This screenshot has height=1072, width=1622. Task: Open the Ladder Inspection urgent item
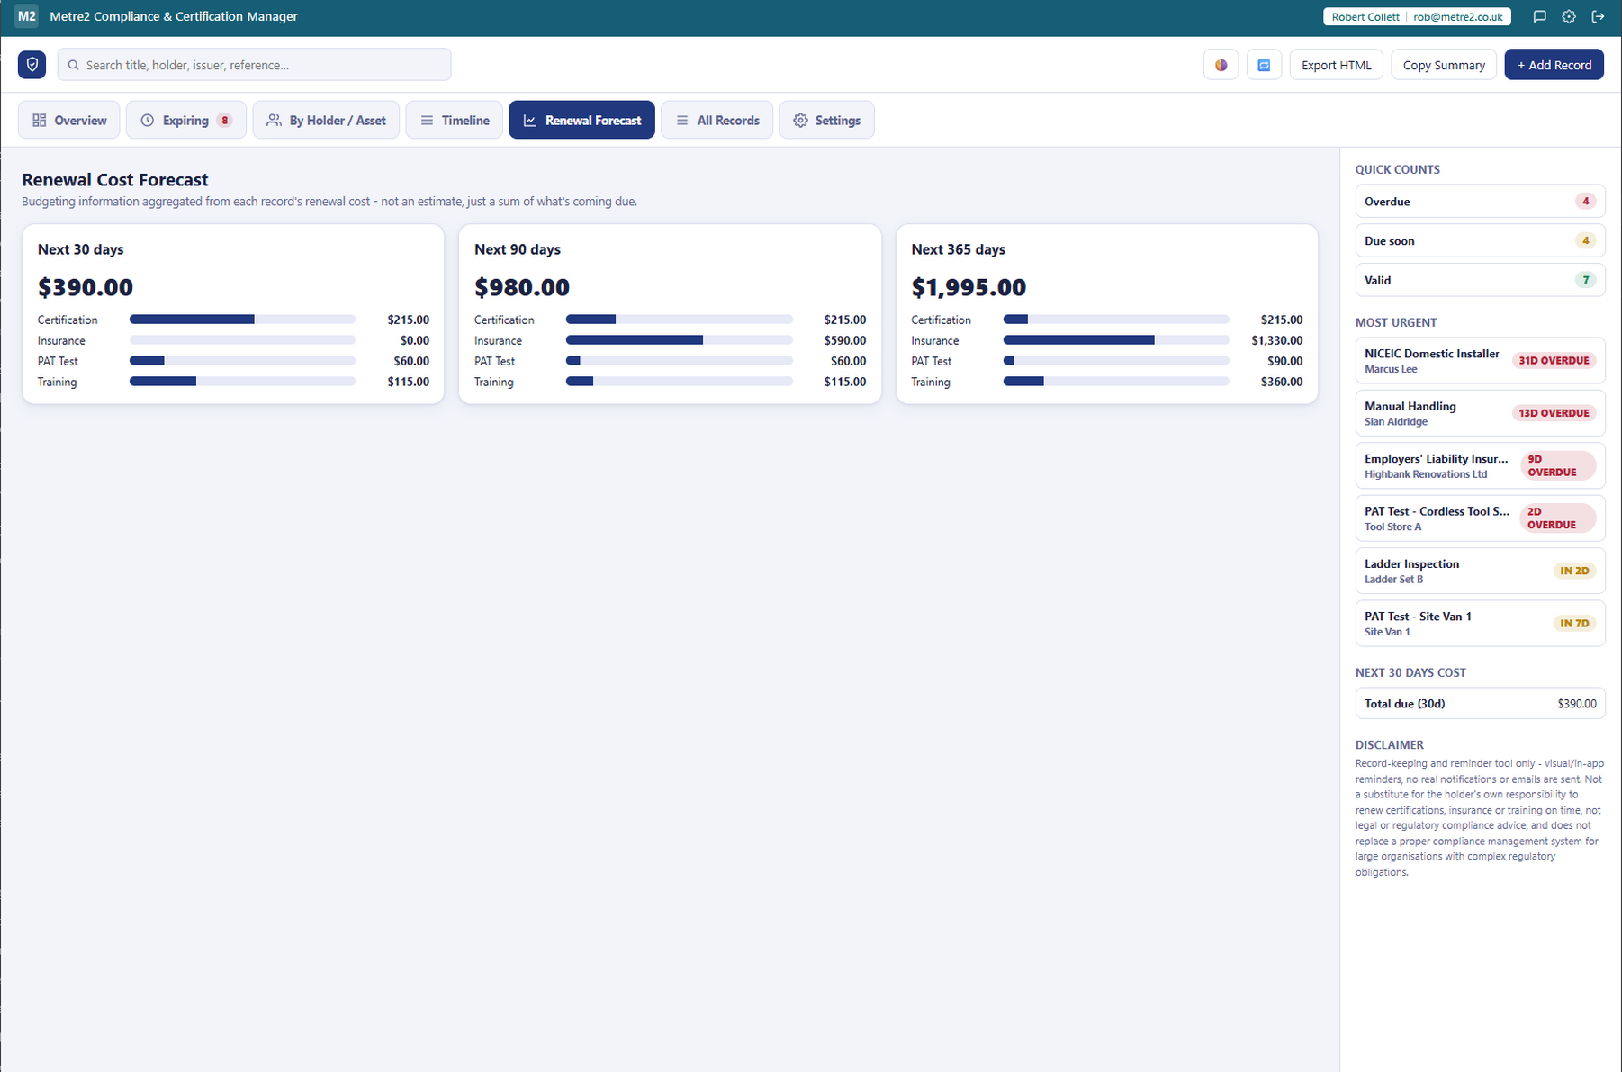click(x=1480, y=571)
